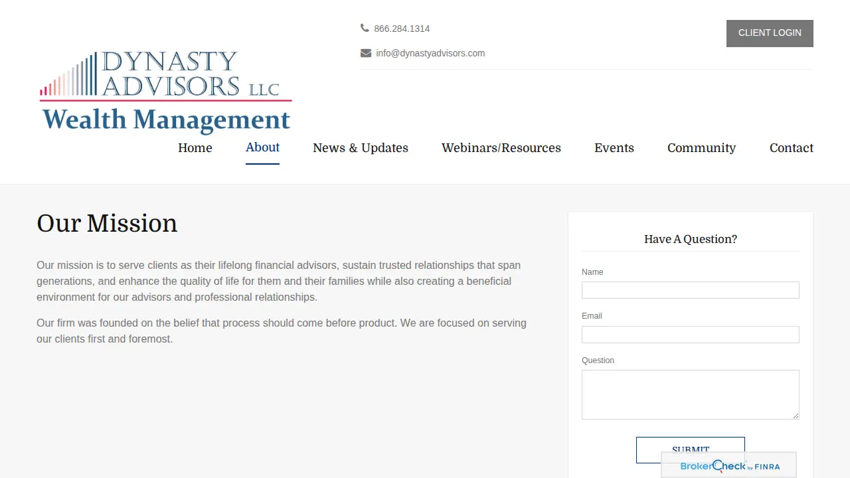This screenshot has width=850, height=478.
Task: Click the CLIENT LOGIN button
Action: point(770,33)
